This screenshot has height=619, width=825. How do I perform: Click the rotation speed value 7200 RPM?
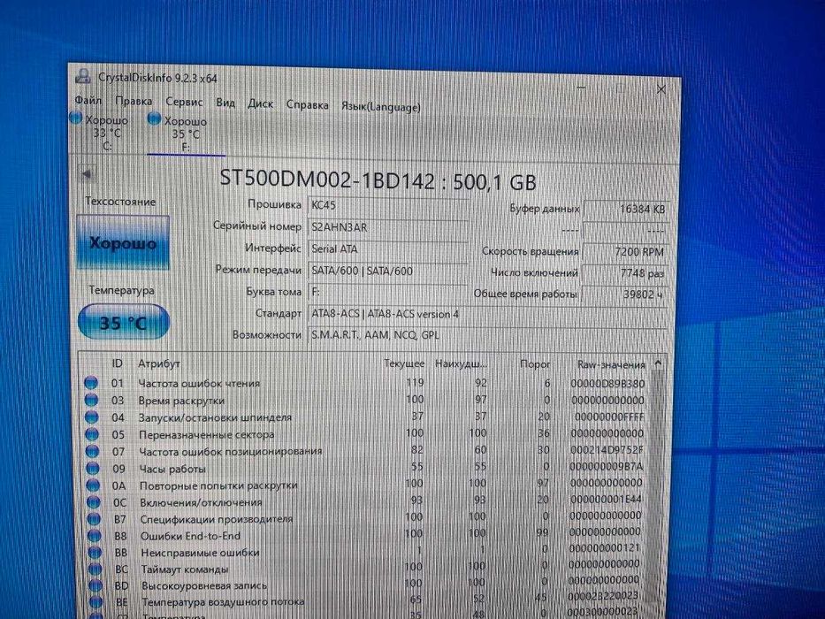pos(625,252)
